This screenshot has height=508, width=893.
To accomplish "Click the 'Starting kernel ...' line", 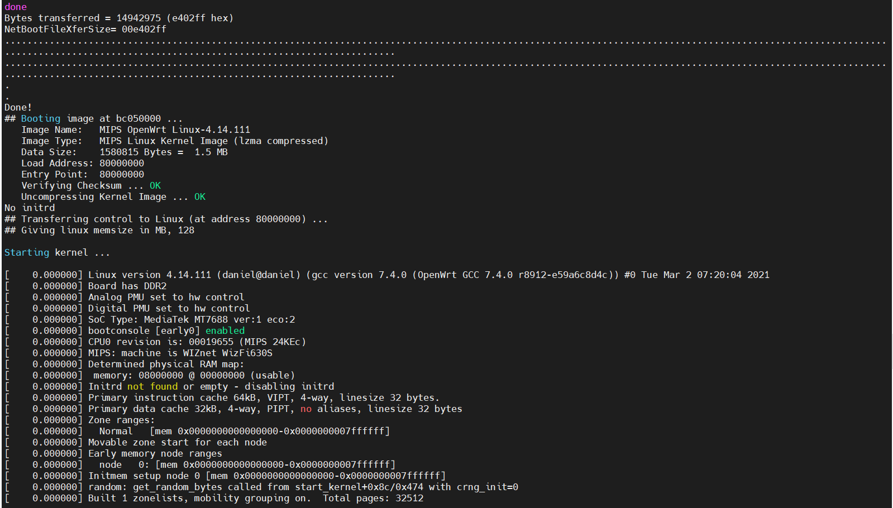I will pos(57,252).
